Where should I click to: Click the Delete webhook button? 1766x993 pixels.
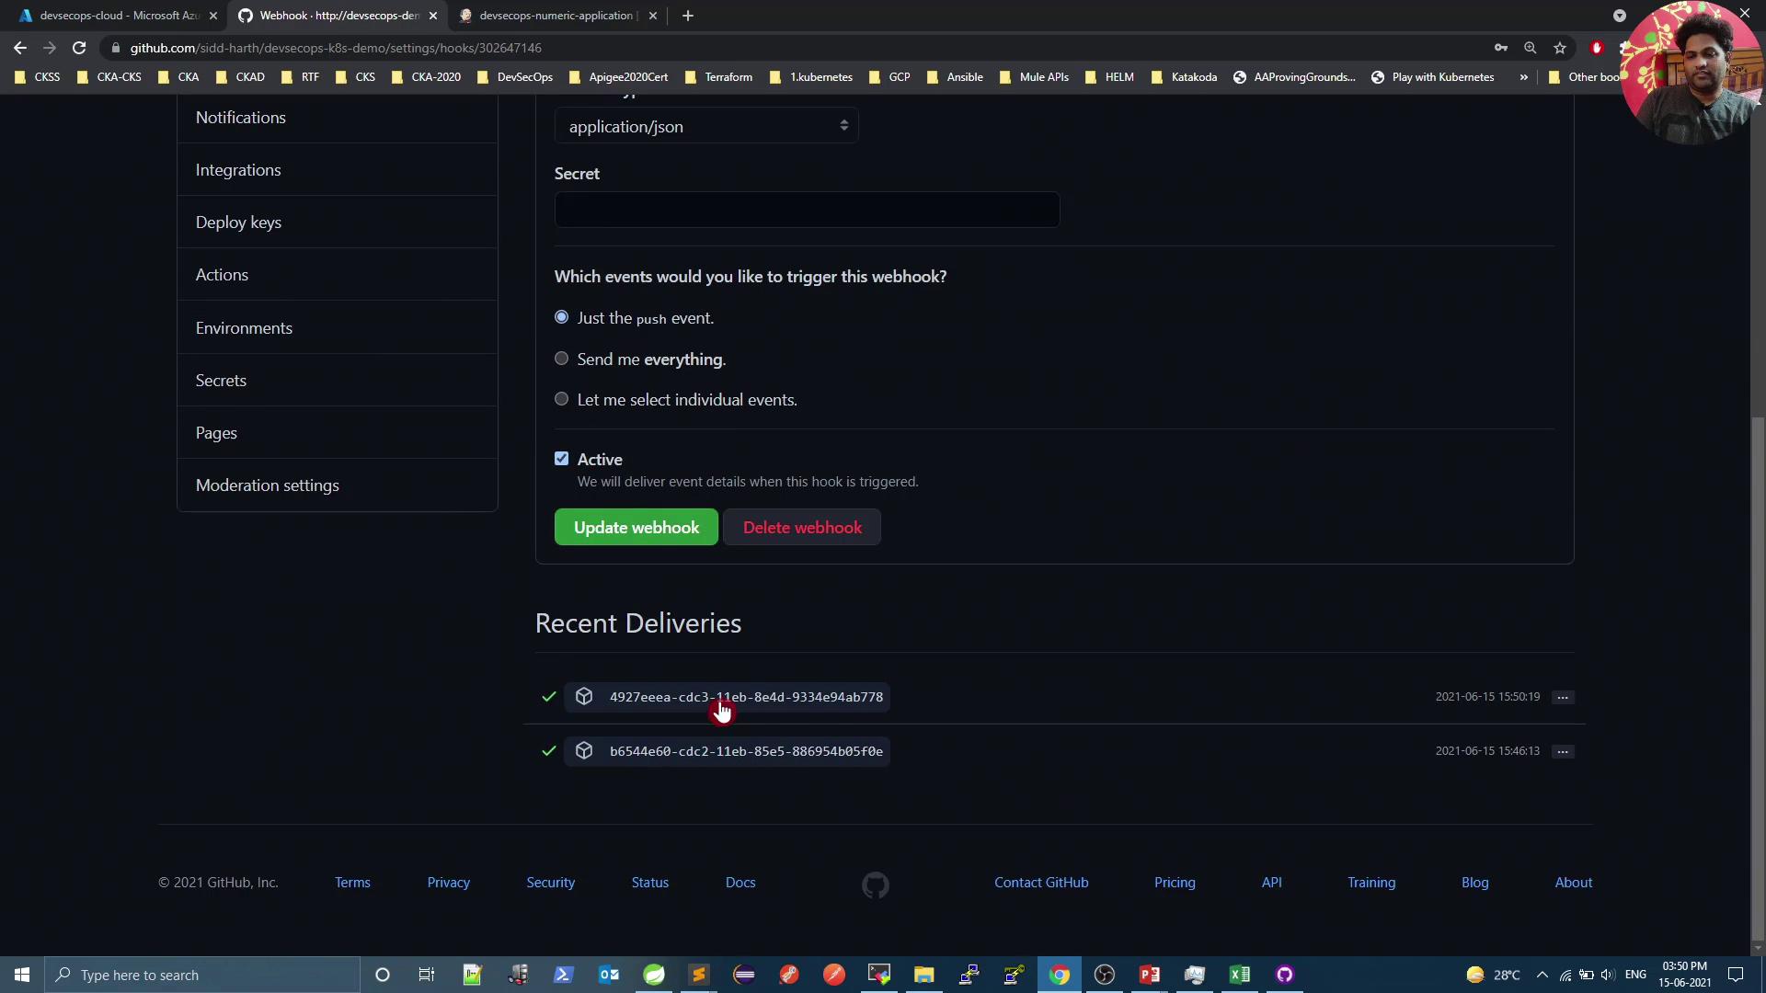point(802,527)
